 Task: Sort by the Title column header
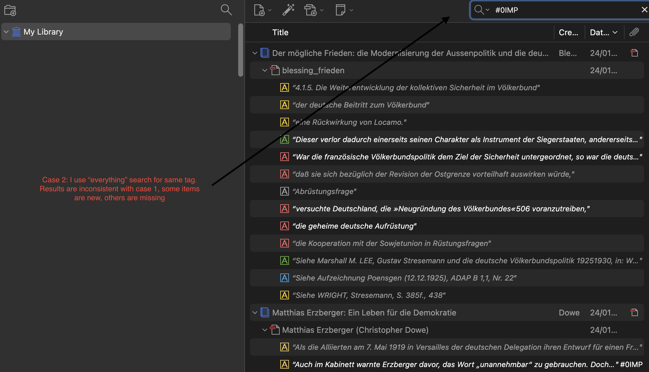(x=280, y=32)
